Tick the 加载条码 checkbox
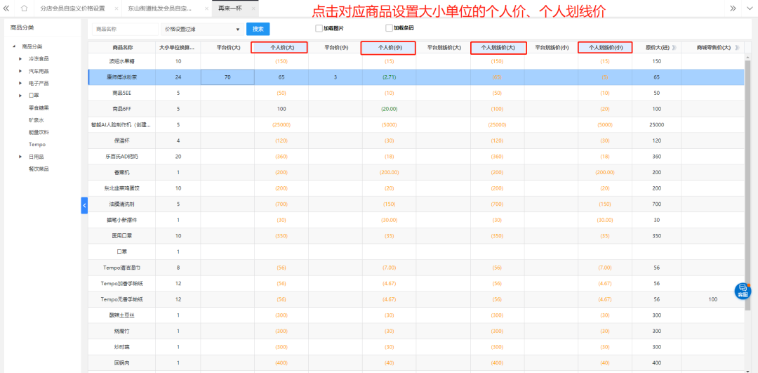This screenshot has height=373, width=758. pyautogui.click(x=389, y=28)
